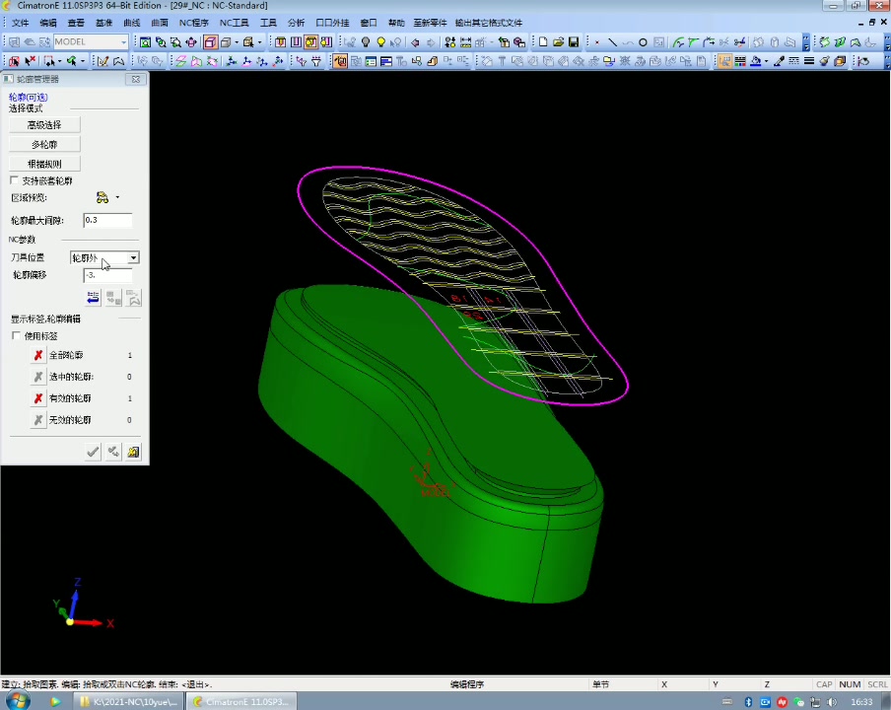The image size is (891, 710).
Task: Click the blue reverse-direction arrows icon
Action: tap(93, 298)
